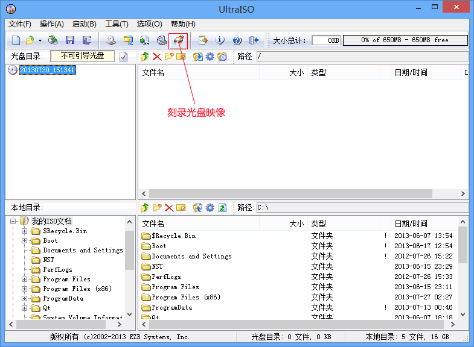Open the 启动(B) menu
This screenshot has height=347, width=474.
(85, 24)
